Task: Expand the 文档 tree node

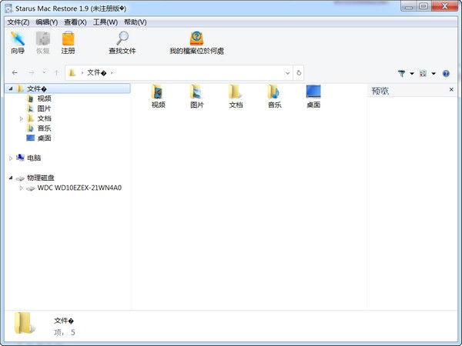Action: [x=22, y=118]
